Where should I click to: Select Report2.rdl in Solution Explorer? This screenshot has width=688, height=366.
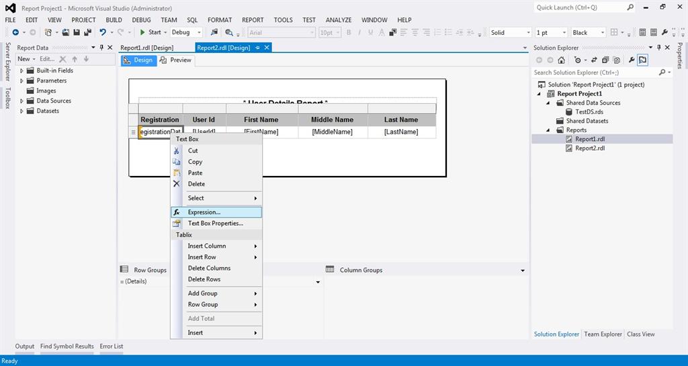click(x=590, y=148)
